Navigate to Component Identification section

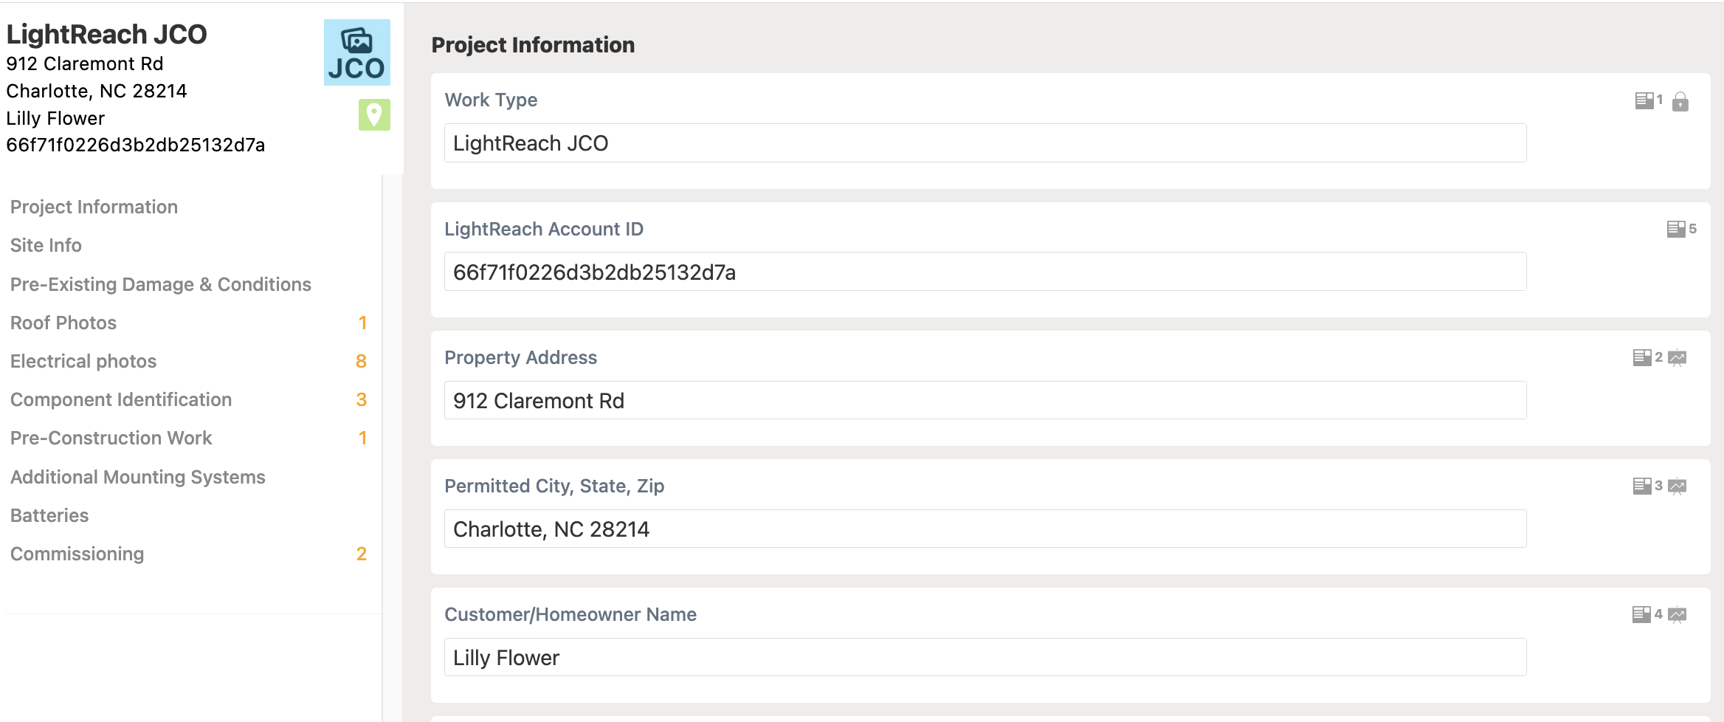click(121, 399)
